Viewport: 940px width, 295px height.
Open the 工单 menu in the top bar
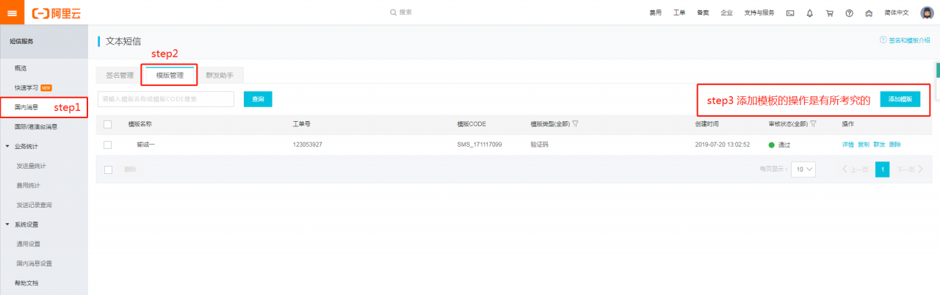tap(679, 13)
